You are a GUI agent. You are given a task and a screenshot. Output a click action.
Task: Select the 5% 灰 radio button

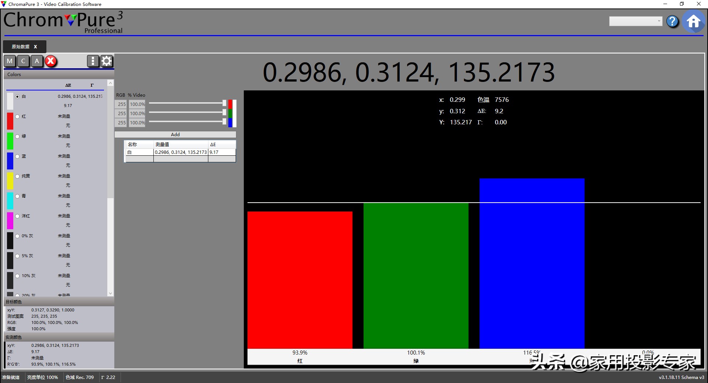pyautogui.click(x=17, y=256)
